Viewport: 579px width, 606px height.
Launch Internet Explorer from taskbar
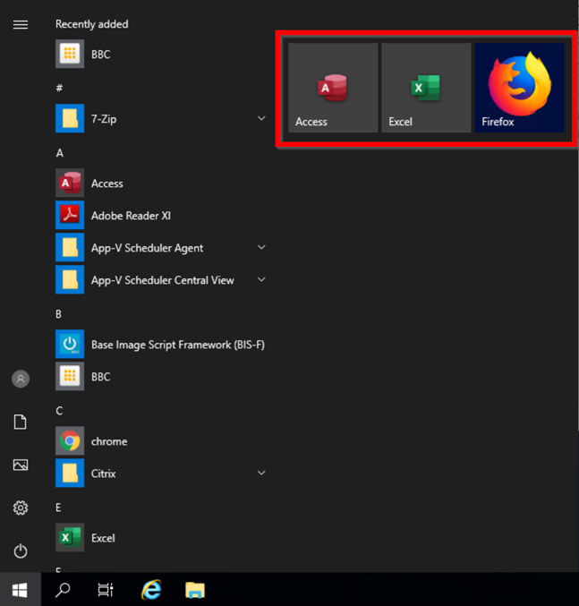click(x=151, y=590)
